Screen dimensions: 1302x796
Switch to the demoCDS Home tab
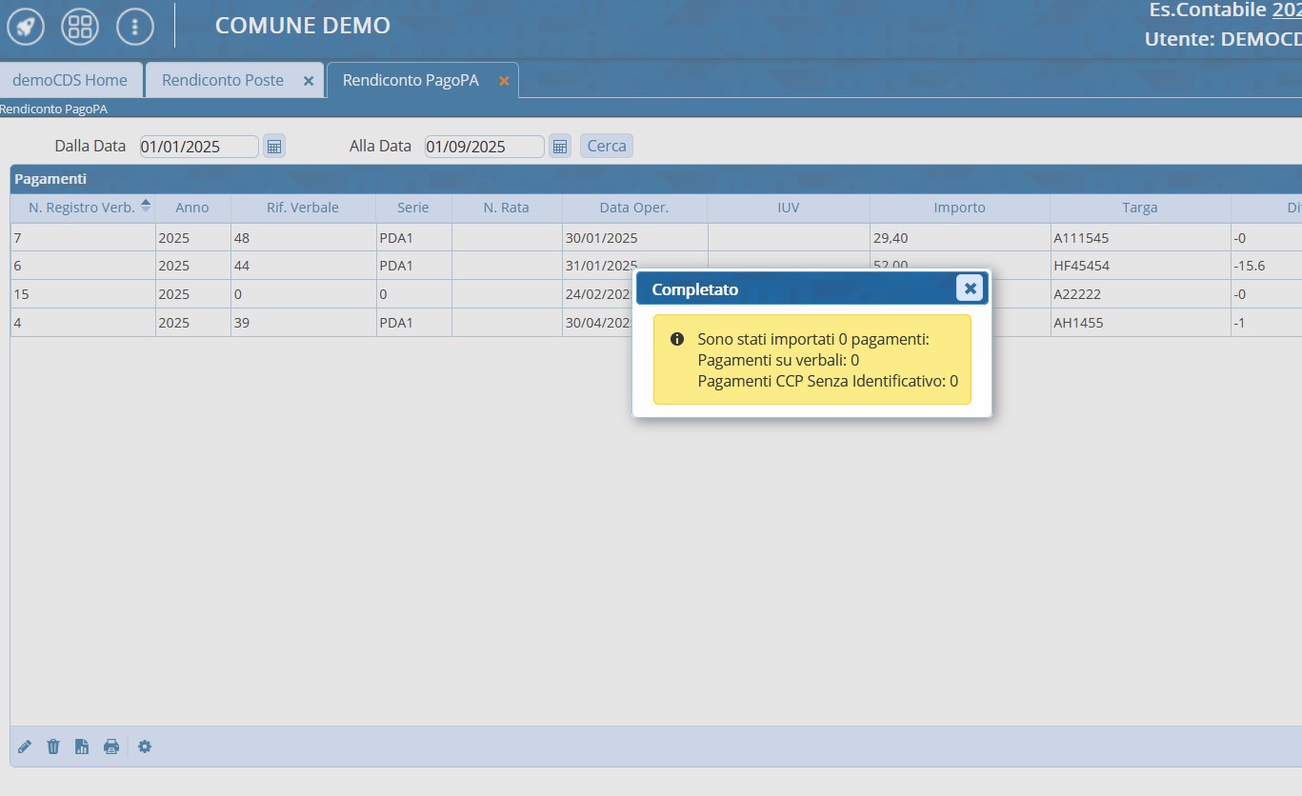click(70, 80)
